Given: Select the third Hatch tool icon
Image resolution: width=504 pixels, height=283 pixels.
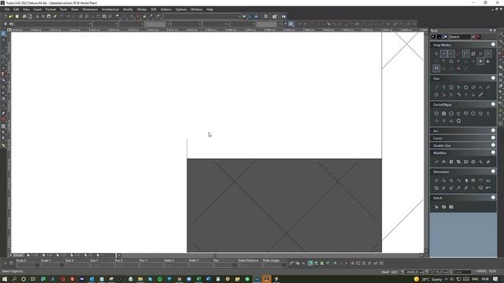Looking at the screenshot, I should (x=451, y=207).
